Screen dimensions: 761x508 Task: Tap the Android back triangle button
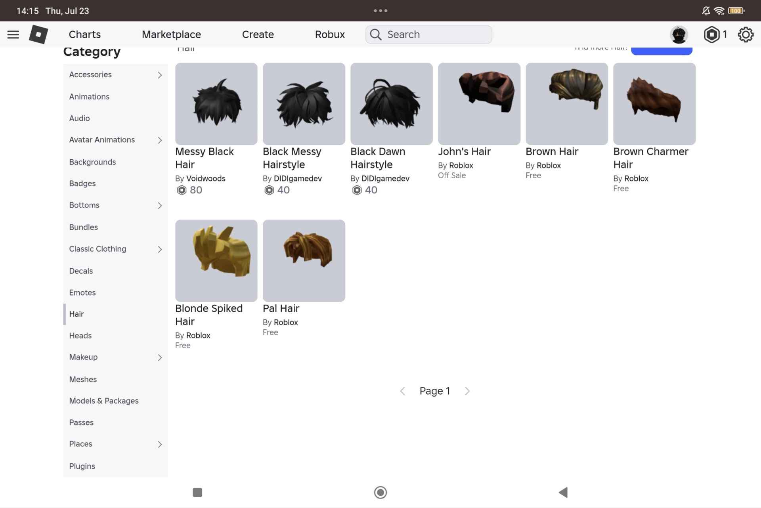[x=563, y=492]
